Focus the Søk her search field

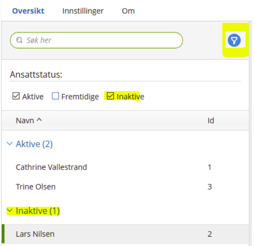click(x=96, y=40)
